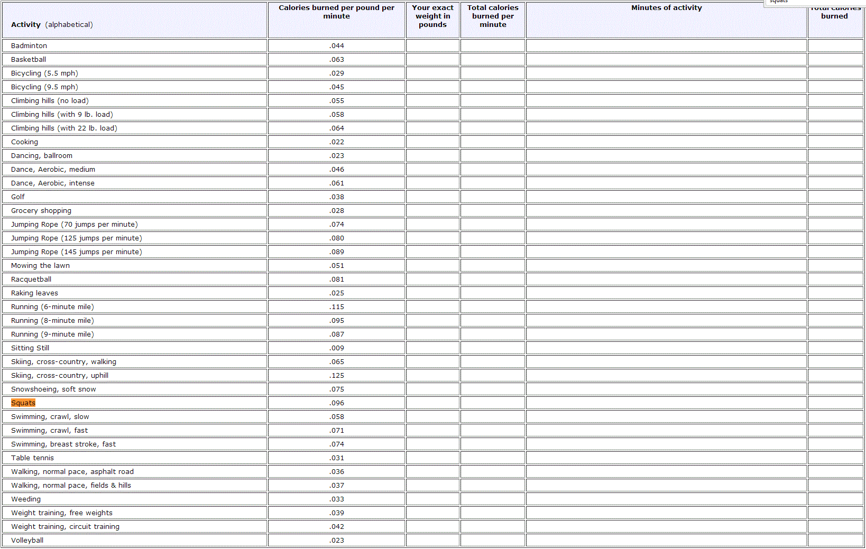Click Weight training, circuit training
The height and width of the screenshot is (549, 866).
pos(65,526)
